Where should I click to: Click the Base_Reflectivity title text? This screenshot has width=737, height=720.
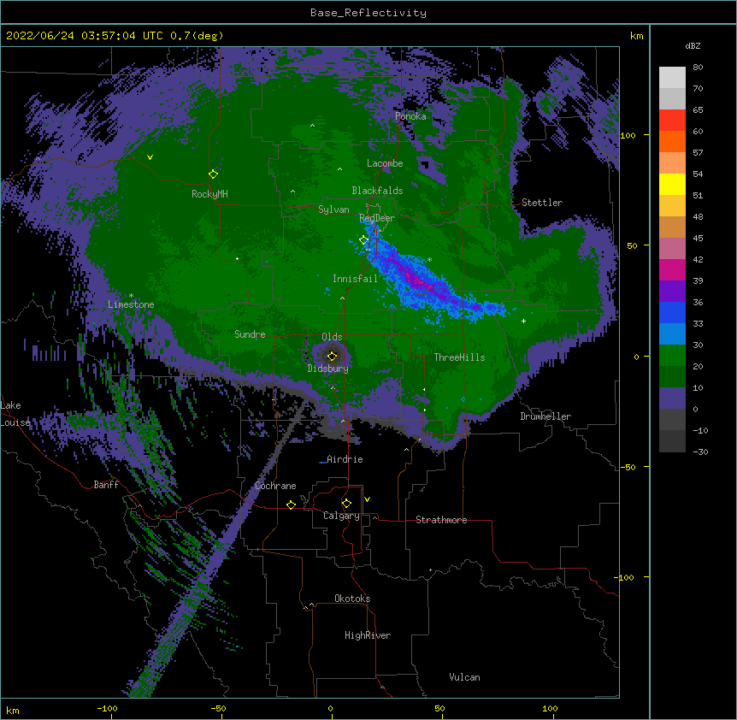tap(368, 13)
